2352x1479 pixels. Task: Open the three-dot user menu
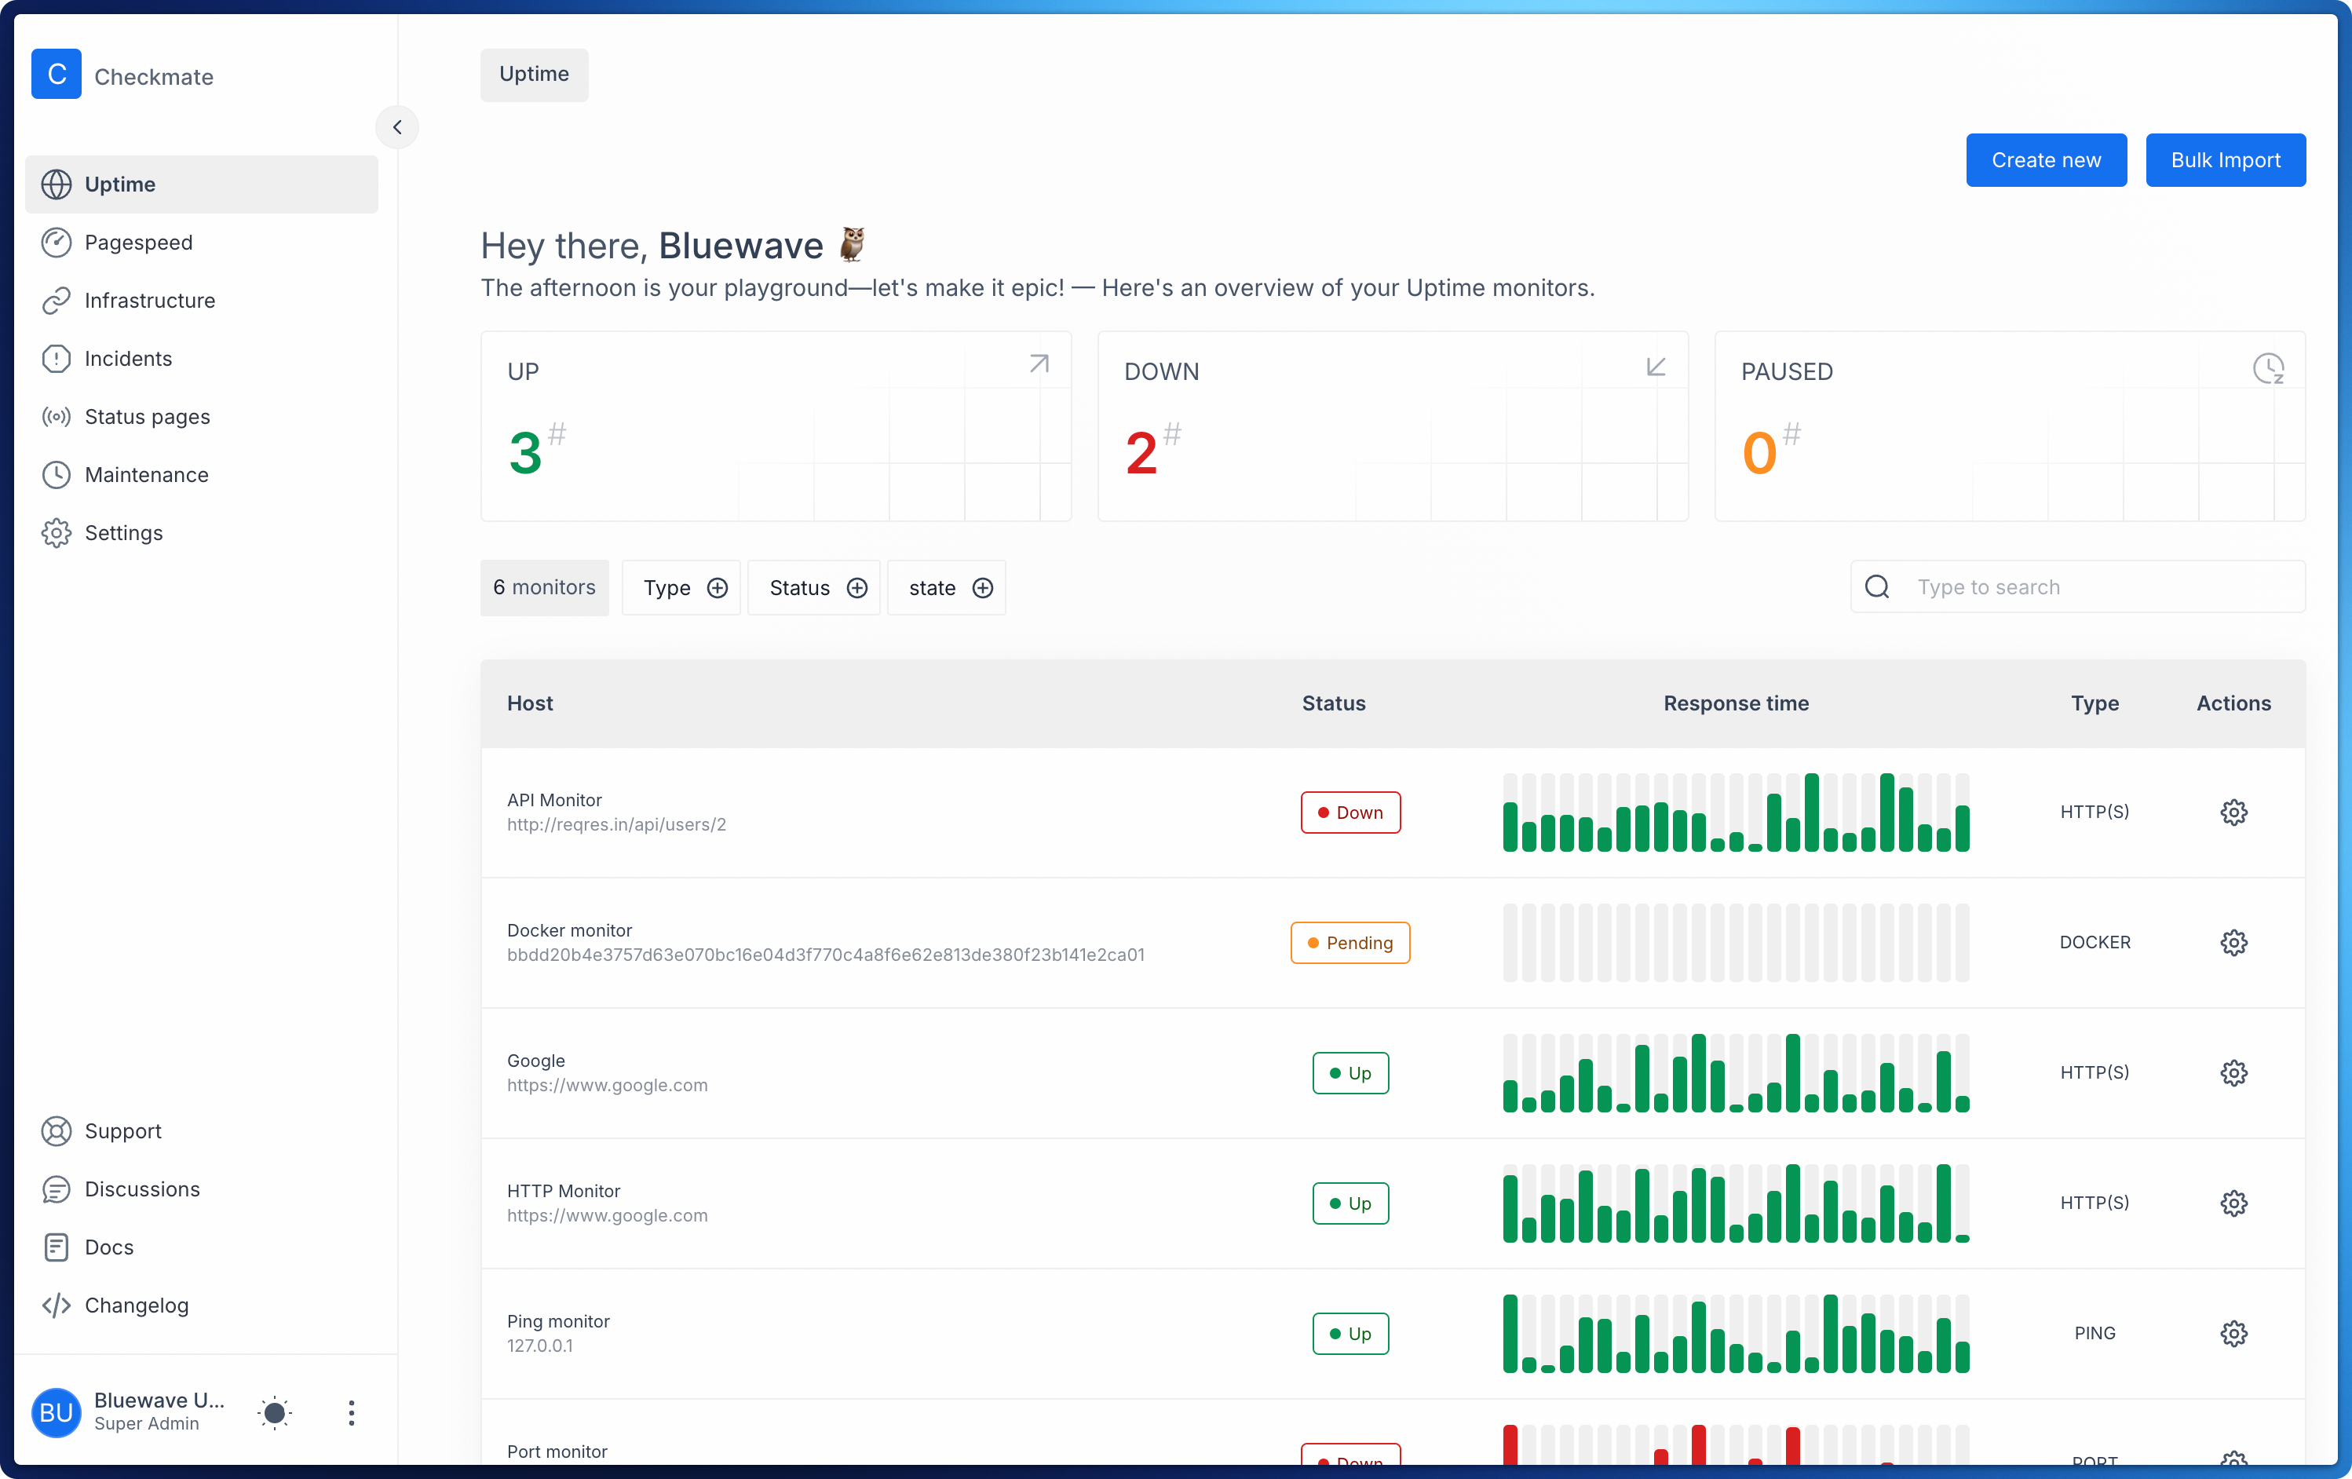click(x=352, y=1412)
